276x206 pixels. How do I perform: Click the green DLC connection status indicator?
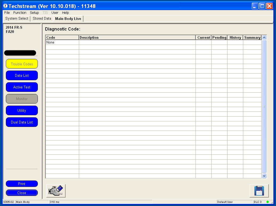point(267,202)
